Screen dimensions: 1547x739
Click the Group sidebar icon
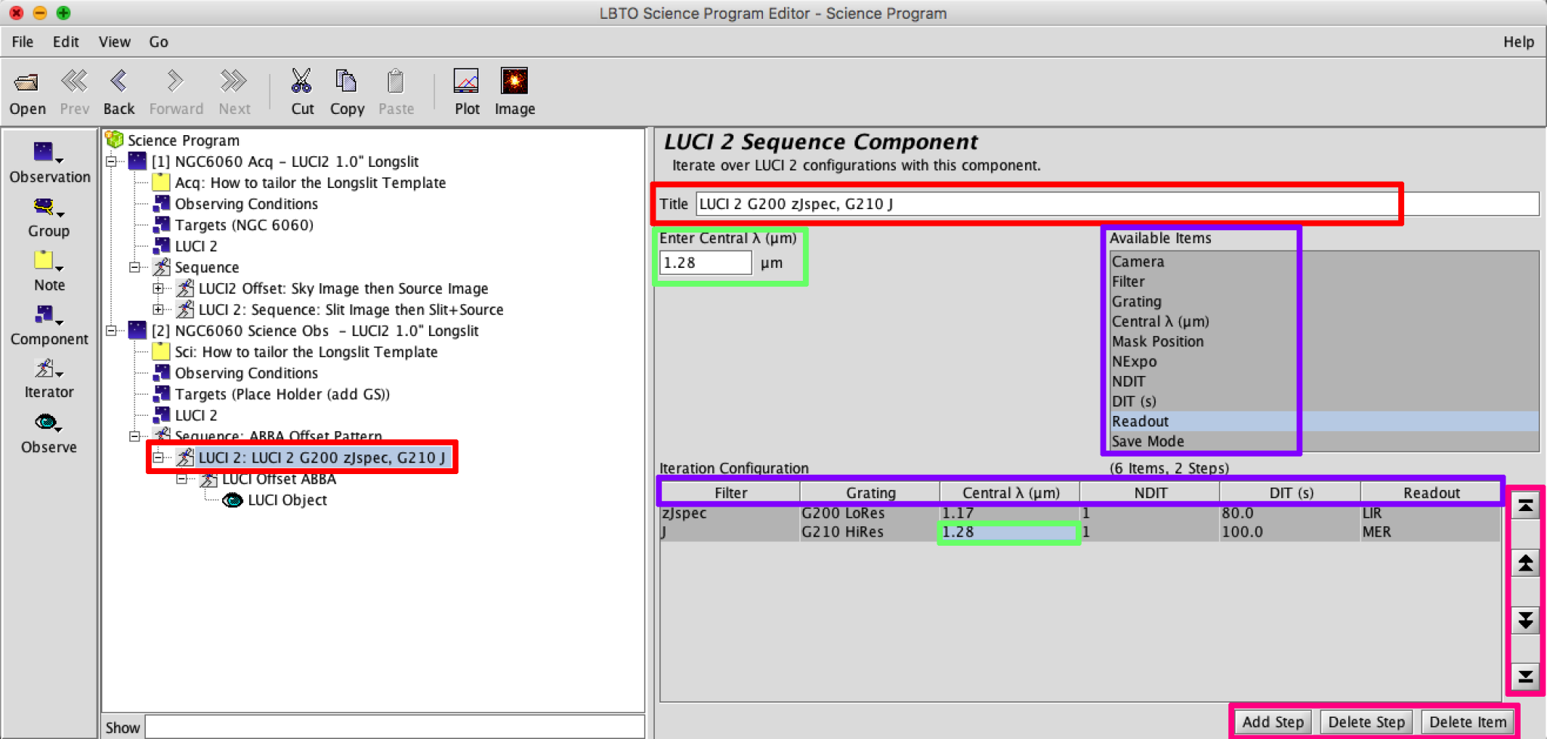pyautogui.click(x=48, y=207)
